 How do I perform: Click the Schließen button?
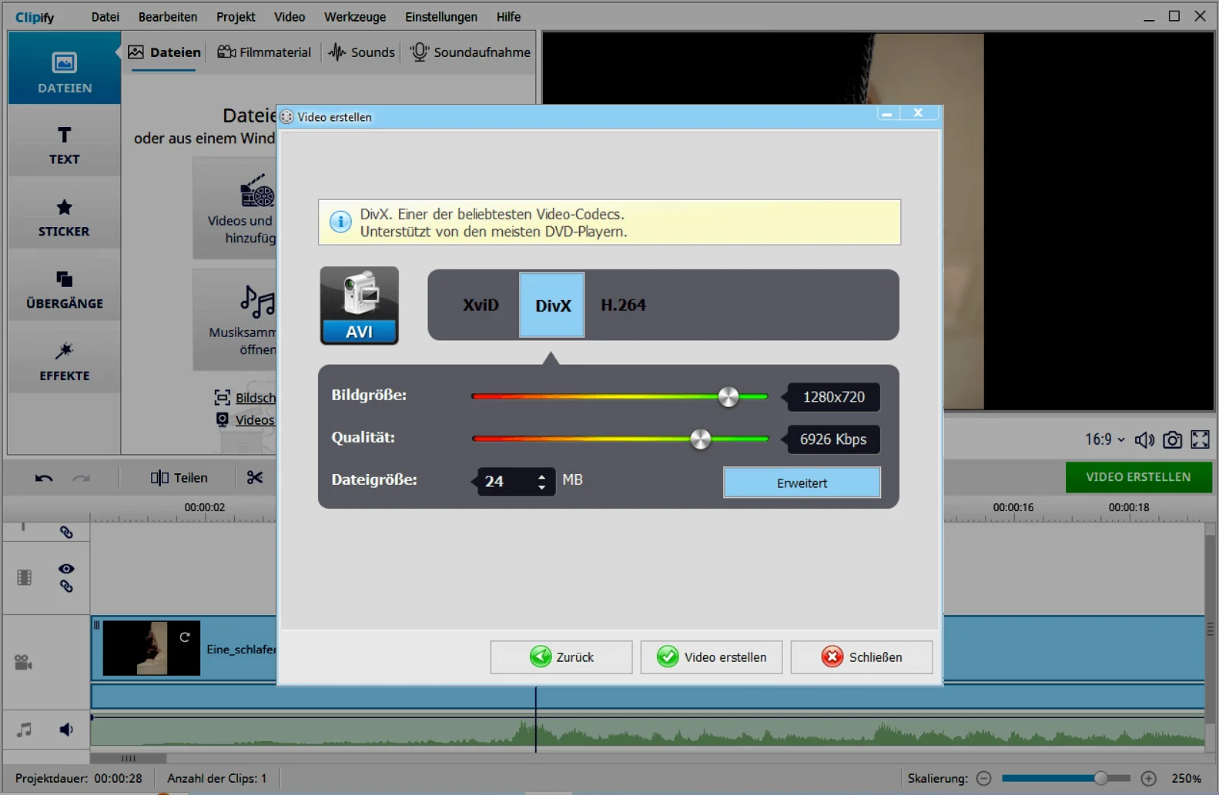pos(862,657)
